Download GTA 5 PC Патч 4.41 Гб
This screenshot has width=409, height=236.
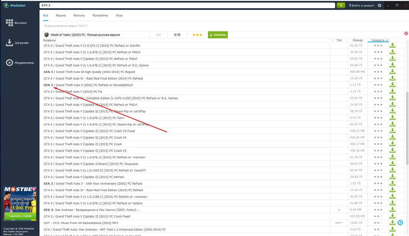[392, 118]
